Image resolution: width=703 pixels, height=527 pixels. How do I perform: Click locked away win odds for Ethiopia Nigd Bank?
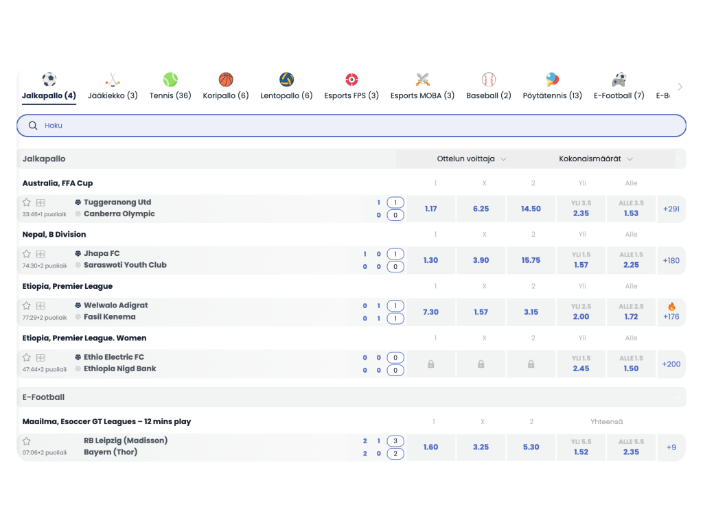tap(531, 364)
